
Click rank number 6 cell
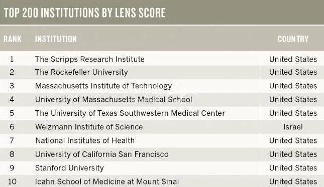(x=12, y=127)
